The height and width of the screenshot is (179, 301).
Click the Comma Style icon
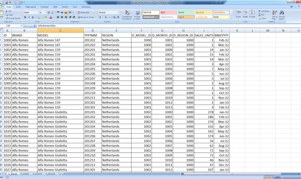110,17
